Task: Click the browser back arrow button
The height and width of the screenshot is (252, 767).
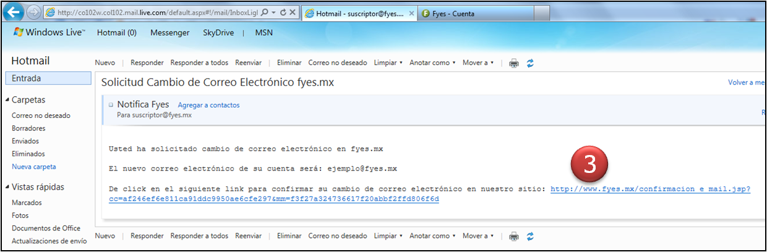Action: 15,12
